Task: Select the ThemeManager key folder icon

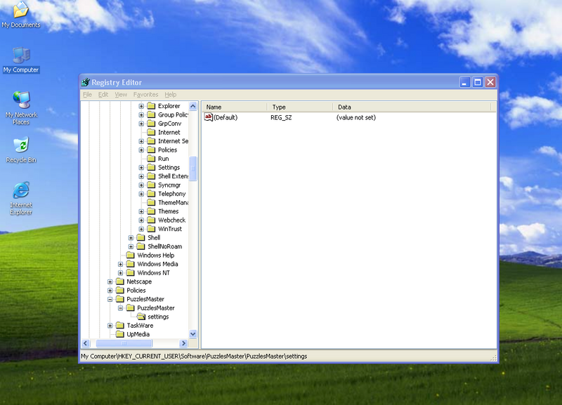Action: coord(151,203)
